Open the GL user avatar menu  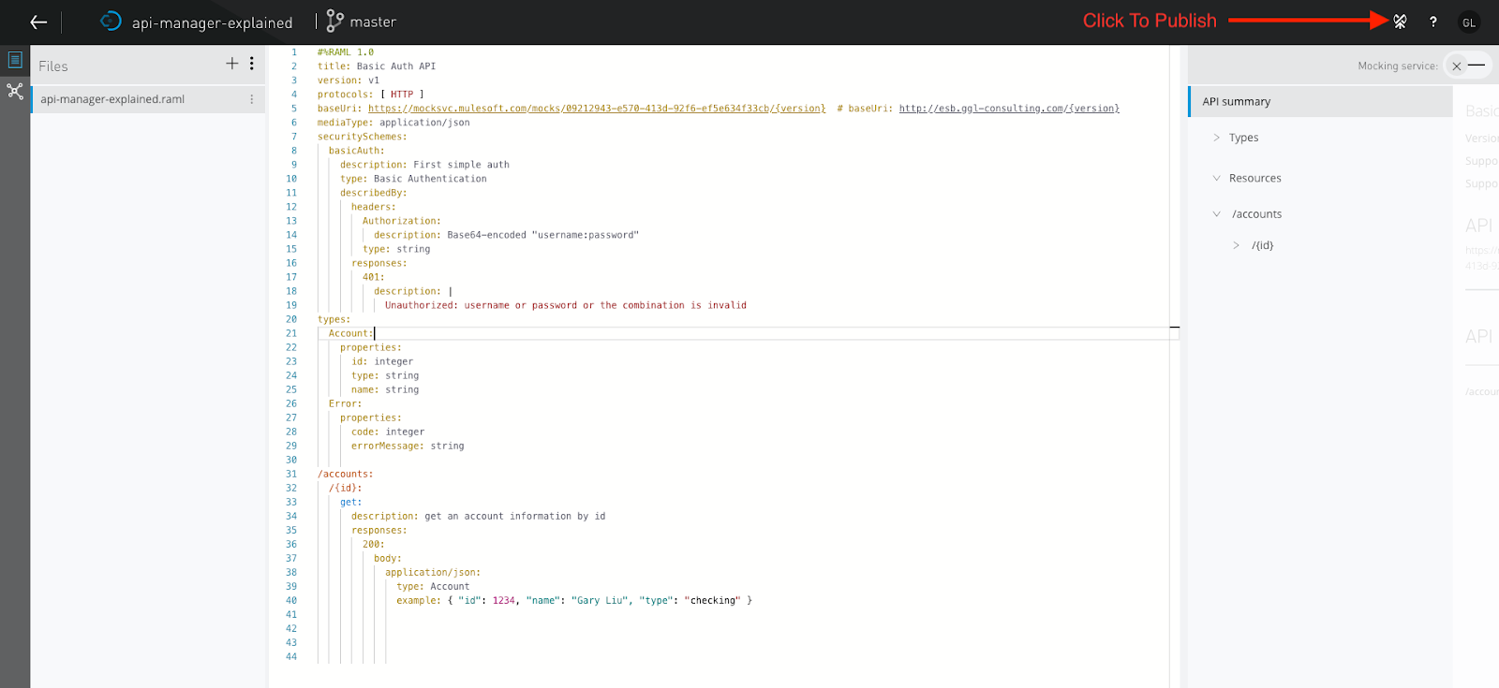1469,22
